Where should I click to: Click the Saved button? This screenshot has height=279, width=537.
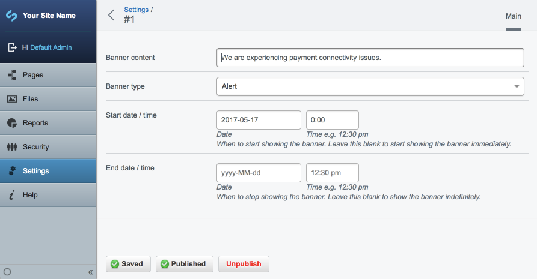coord(128,264)
